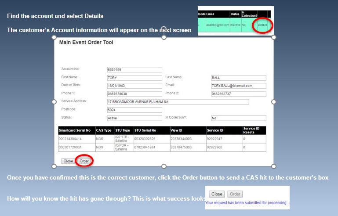This screenshot has width=338, height=216.
Task: Click the Inactive status cell in account list
Action: tap(236, 25)
